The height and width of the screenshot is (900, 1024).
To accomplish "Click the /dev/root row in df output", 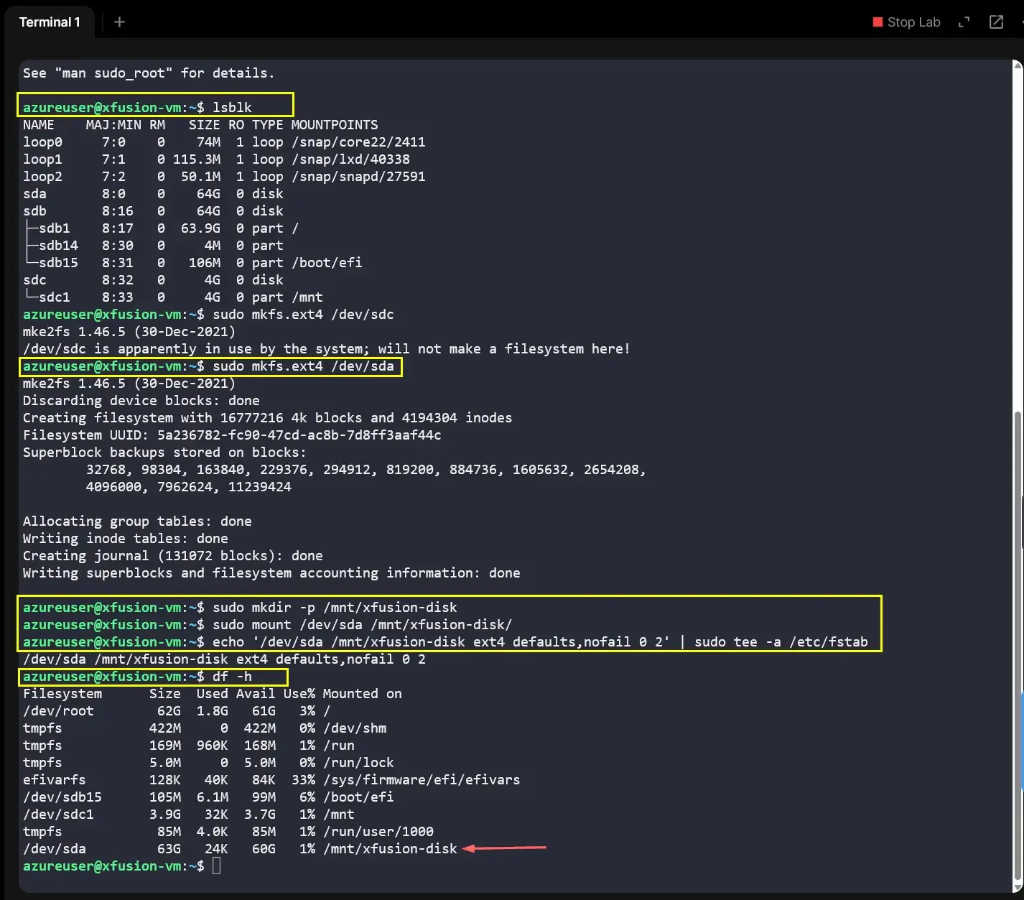I will tap(177, 711).
